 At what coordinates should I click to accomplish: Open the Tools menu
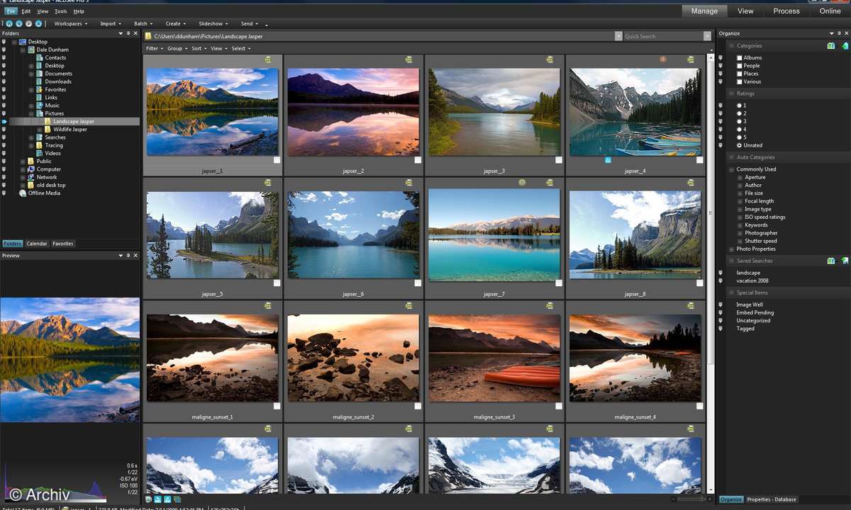60,11
